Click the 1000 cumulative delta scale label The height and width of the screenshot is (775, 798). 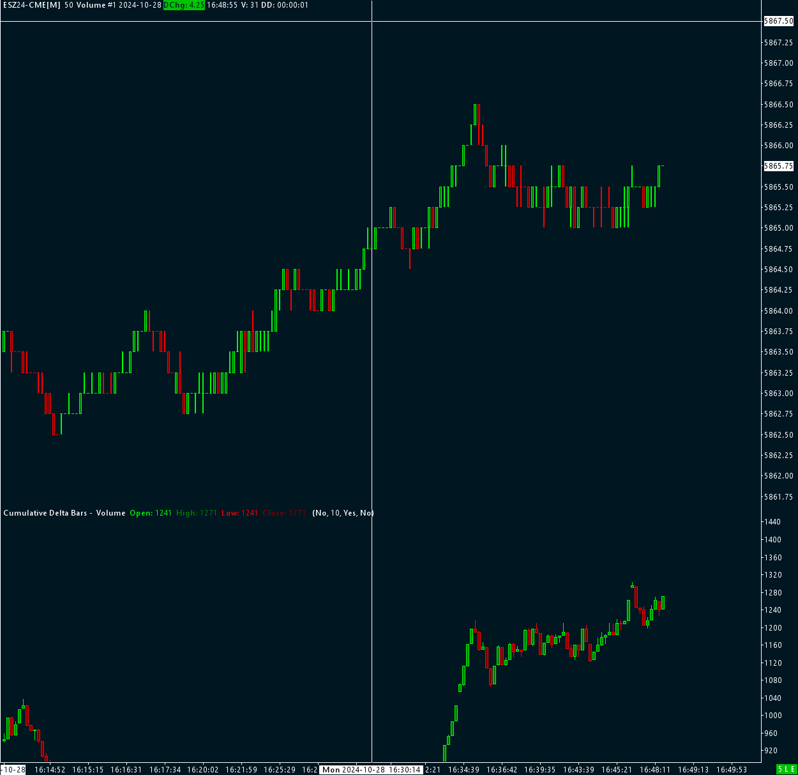click(772, 716)
